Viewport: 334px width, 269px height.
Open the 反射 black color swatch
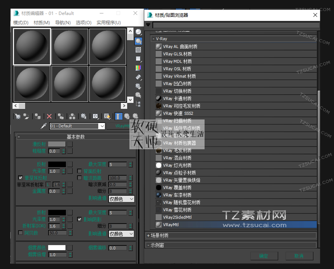(57, 164)
